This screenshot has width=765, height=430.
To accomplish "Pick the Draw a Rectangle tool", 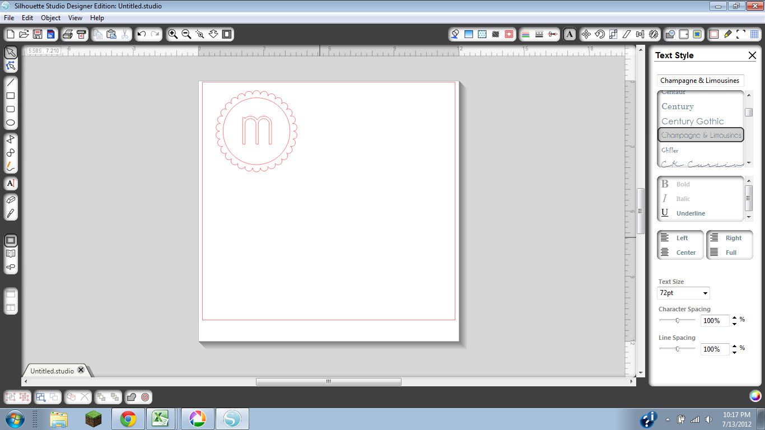I will tap(10, 96).
